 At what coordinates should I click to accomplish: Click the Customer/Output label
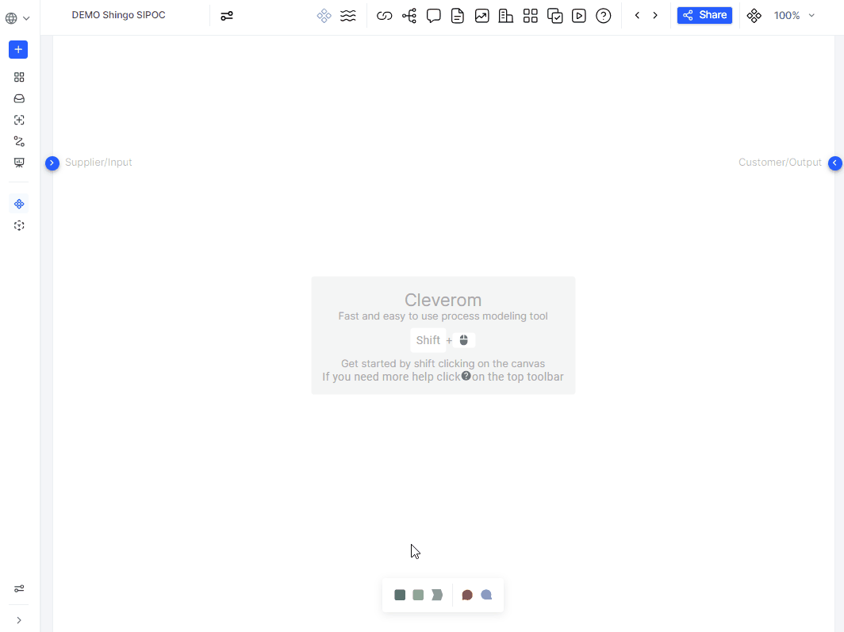pos(780,163)
